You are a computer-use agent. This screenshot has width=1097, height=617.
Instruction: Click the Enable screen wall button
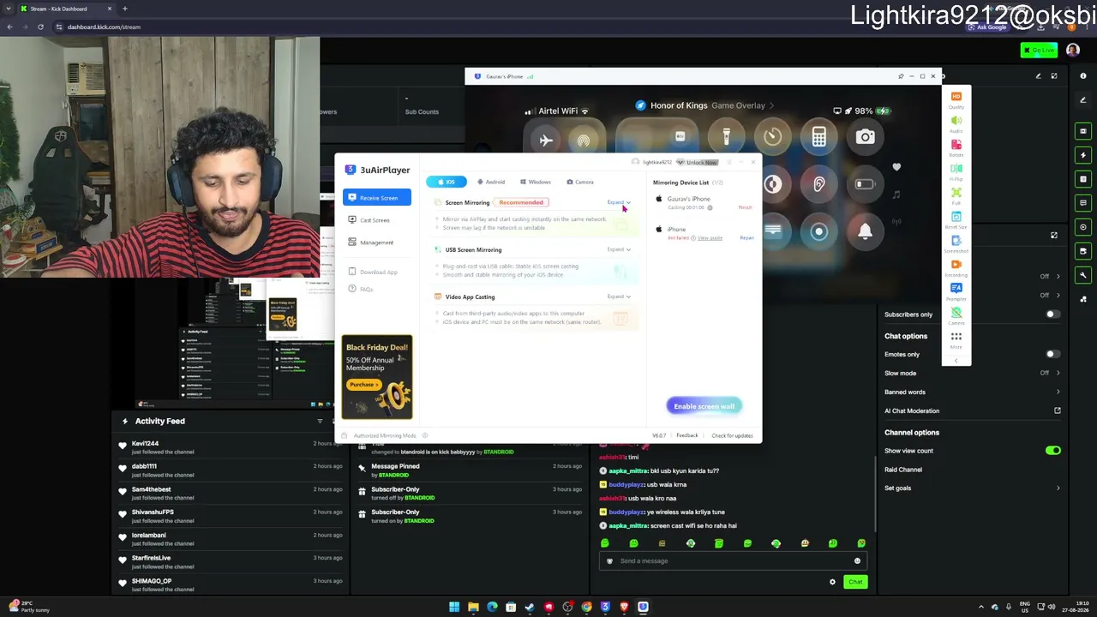point(704,406)
